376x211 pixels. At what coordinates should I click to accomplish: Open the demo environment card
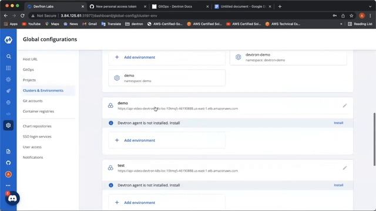pyautogui.click(x=167, y=78)
